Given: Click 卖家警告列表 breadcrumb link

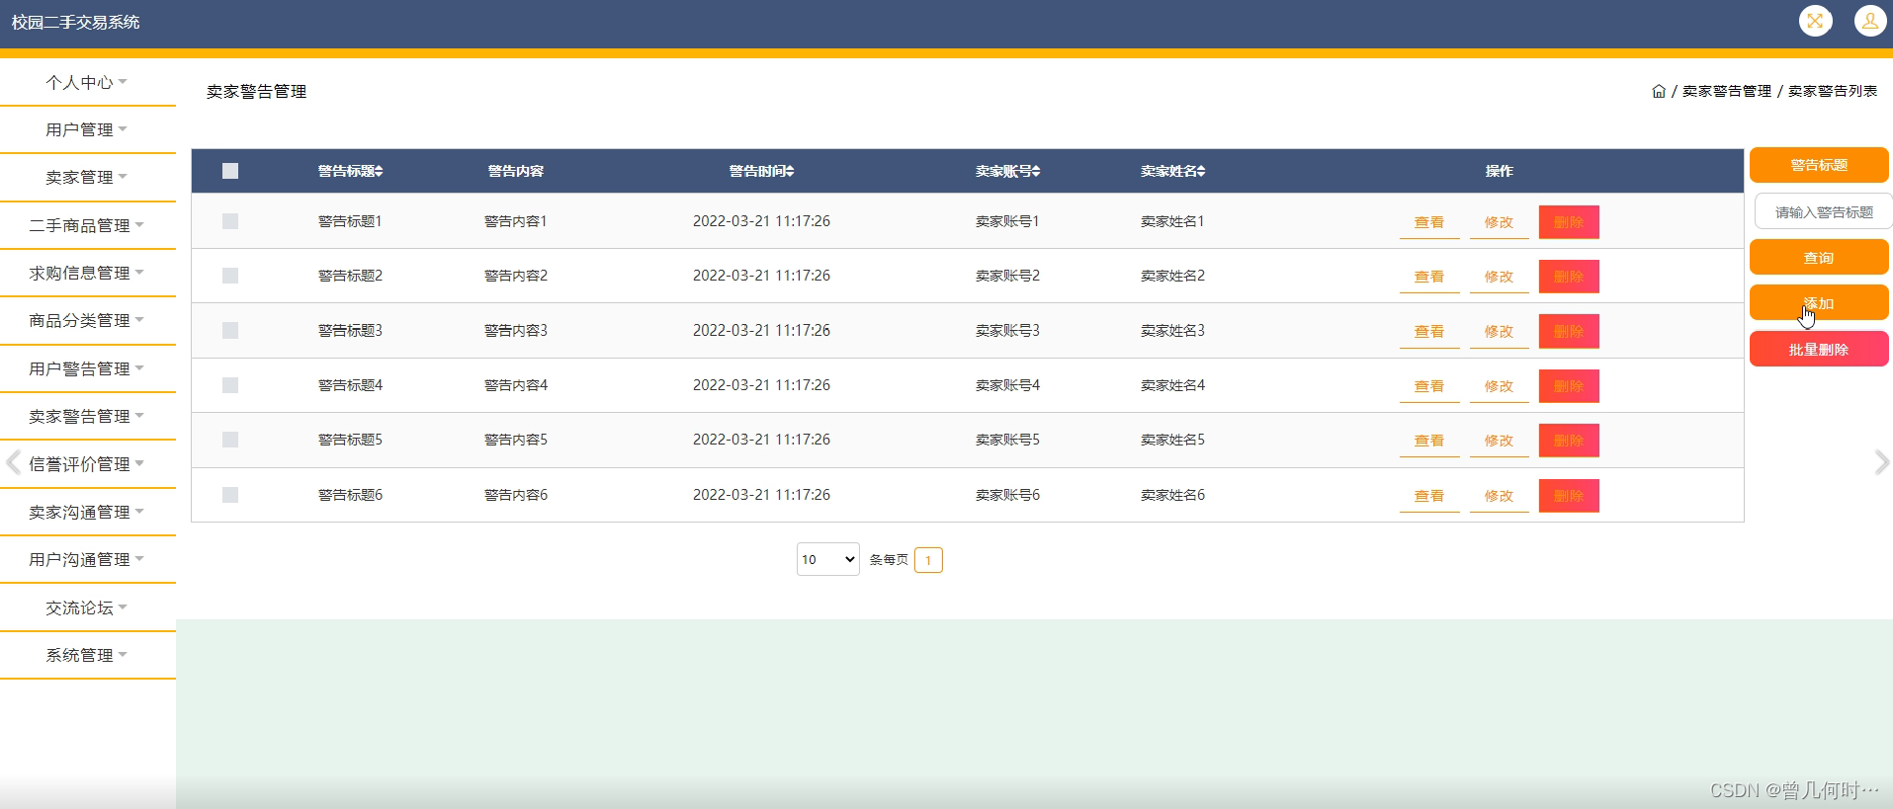Looking at the screenshot, I should point(1833,91).
